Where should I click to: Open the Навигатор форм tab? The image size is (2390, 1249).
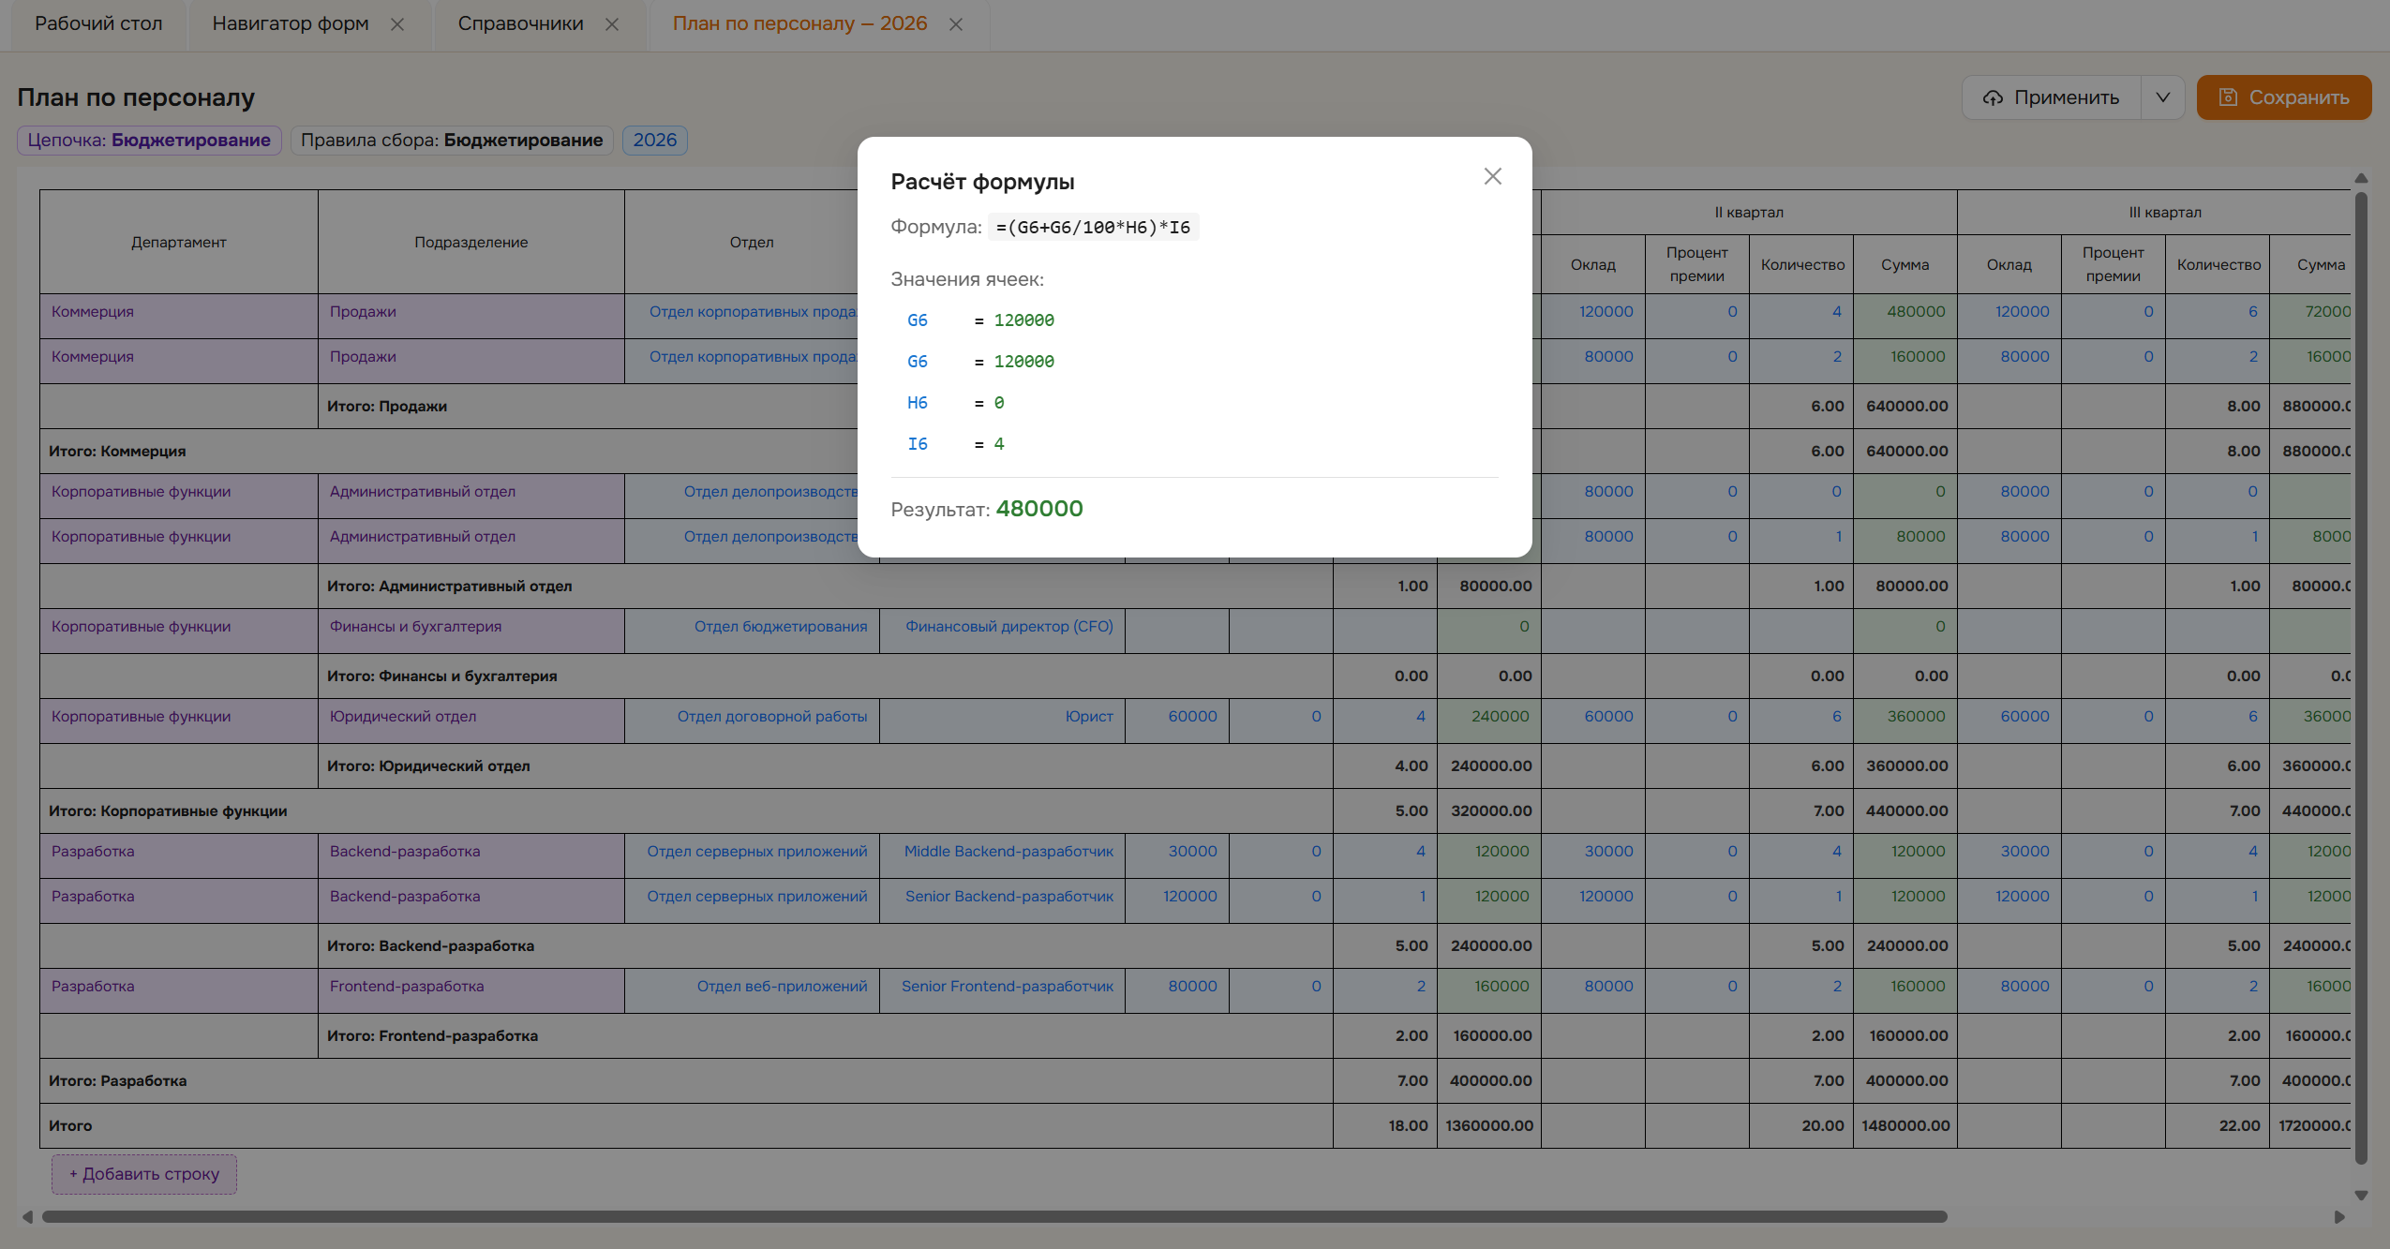click(291, 23)
